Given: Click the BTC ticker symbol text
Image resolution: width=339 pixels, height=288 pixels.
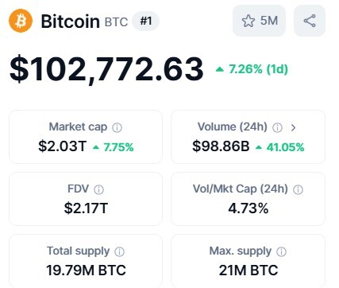Looking at the screenshot, I should point(116,22).
